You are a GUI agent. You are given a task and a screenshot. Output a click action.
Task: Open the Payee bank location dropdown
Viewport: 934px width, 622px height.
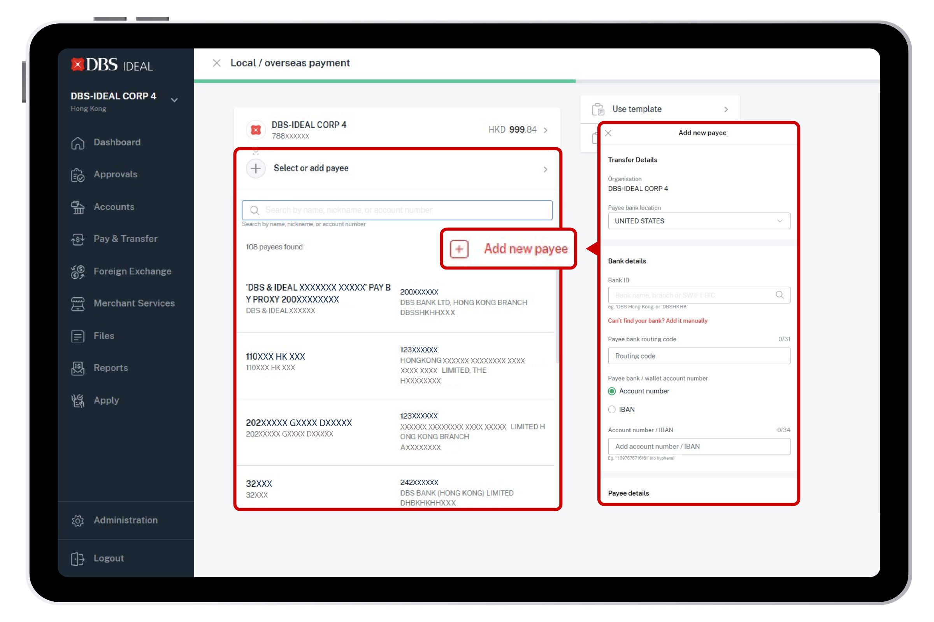click(699, 221)
